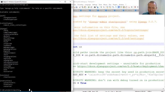
Task: Click 'startapp' in the cmd output
Action: 7,66
